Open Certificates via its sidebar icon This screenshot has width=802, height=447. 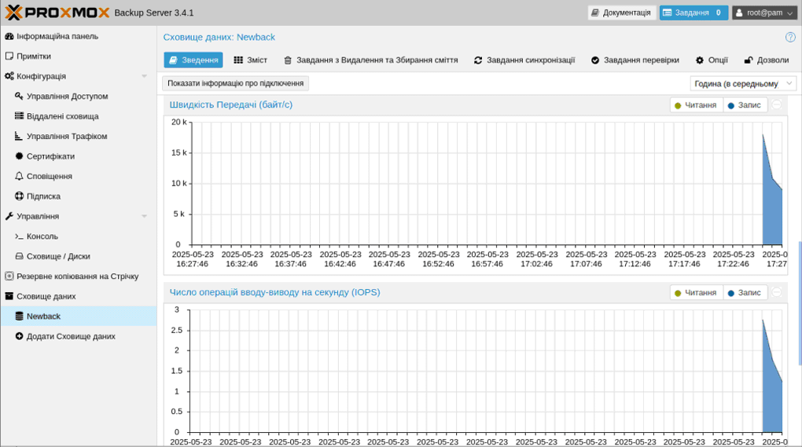coord(20,156)
